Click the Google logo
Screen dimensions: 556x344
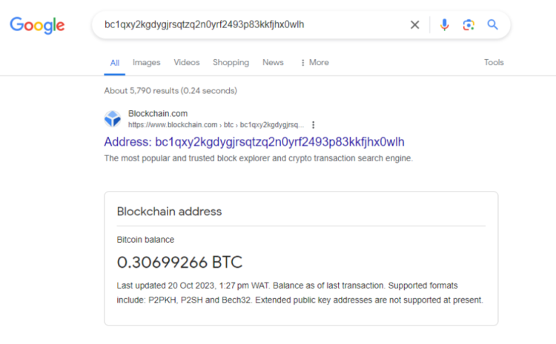pos(37,25)
